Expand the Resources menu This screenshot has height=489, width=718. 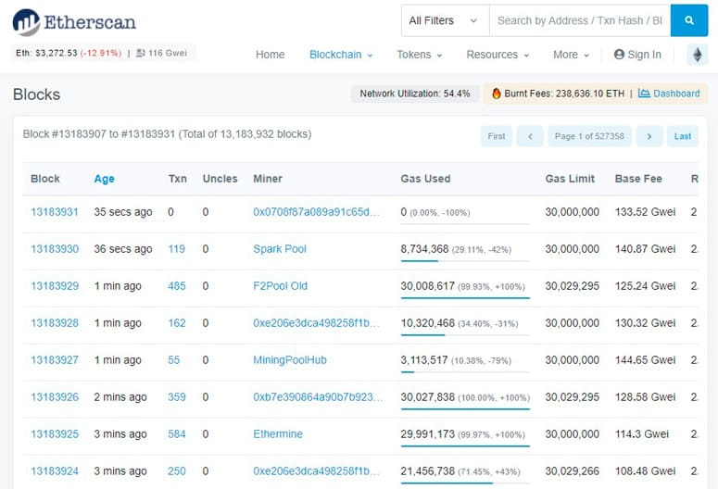tap(498, 55)
